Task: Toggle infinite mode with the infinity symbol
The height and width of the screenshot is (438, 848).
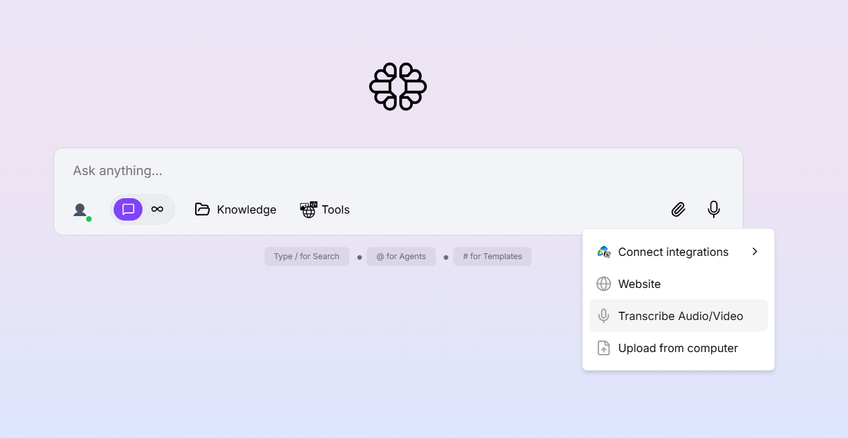Action: (157, 209)
